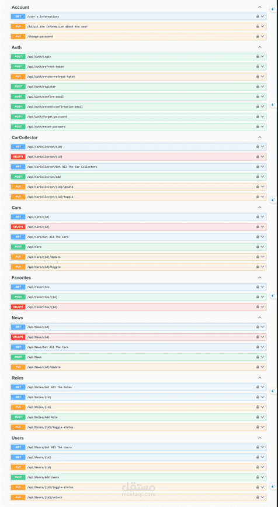Click lock beside /api/Roles/Get All The Roles
Screen dimensions: 278x507
(258, 387)
